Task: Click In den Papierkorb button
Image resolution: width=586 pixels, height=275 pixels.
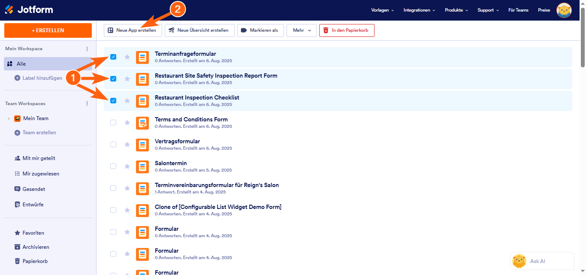Action: [347, 30]
